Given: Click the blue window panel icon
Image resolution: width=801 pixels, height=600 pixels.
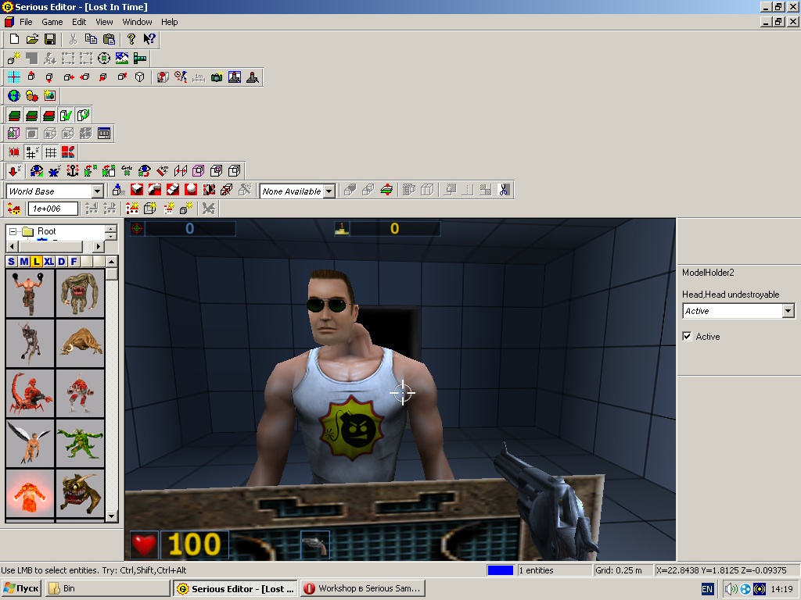Looking at the screenshot, I should click(104, 134).
